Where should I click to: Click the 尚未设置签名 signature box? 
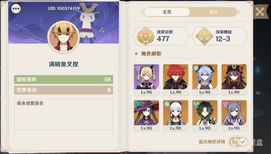(x=63, y=114)
